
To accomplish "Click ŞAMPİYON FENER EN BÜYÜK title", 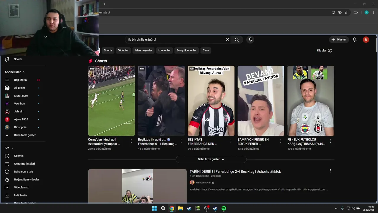I will point(253,142).
